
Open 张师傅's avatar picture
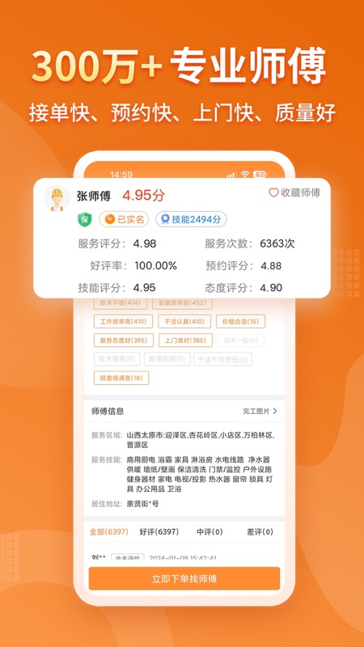click(57, 198)
